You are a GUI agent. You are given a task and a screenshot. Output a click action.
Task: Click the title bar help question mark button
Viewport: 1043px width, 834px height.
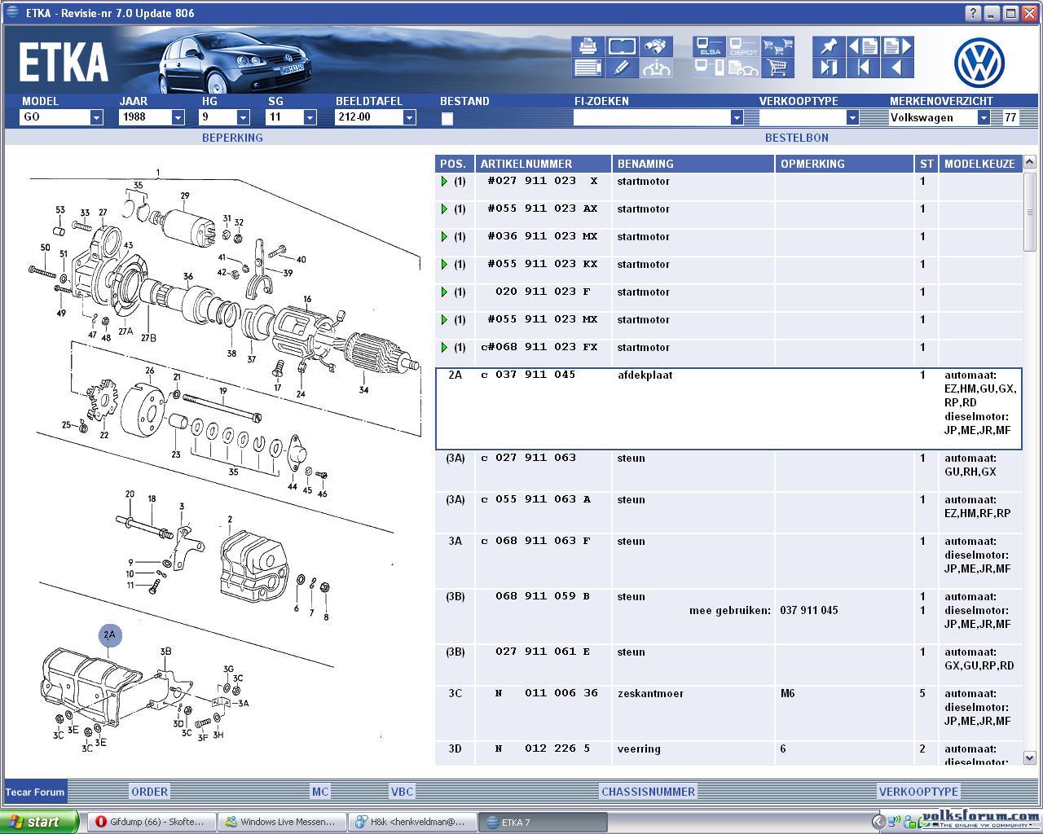(973, 13)
